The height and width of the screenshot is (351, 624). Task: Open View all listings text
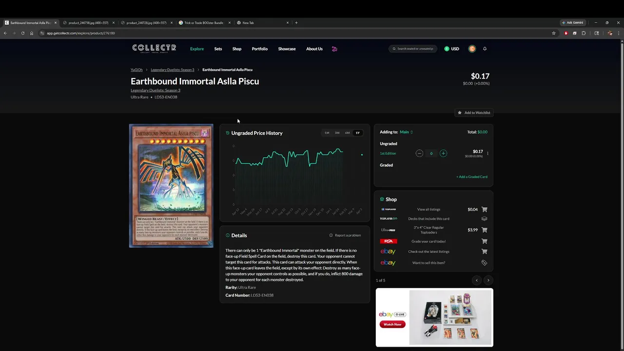tap(429, 210)
